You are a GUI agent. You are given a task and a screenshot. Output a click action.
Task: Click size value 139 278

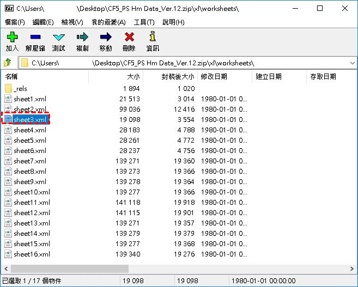[128, 181]
